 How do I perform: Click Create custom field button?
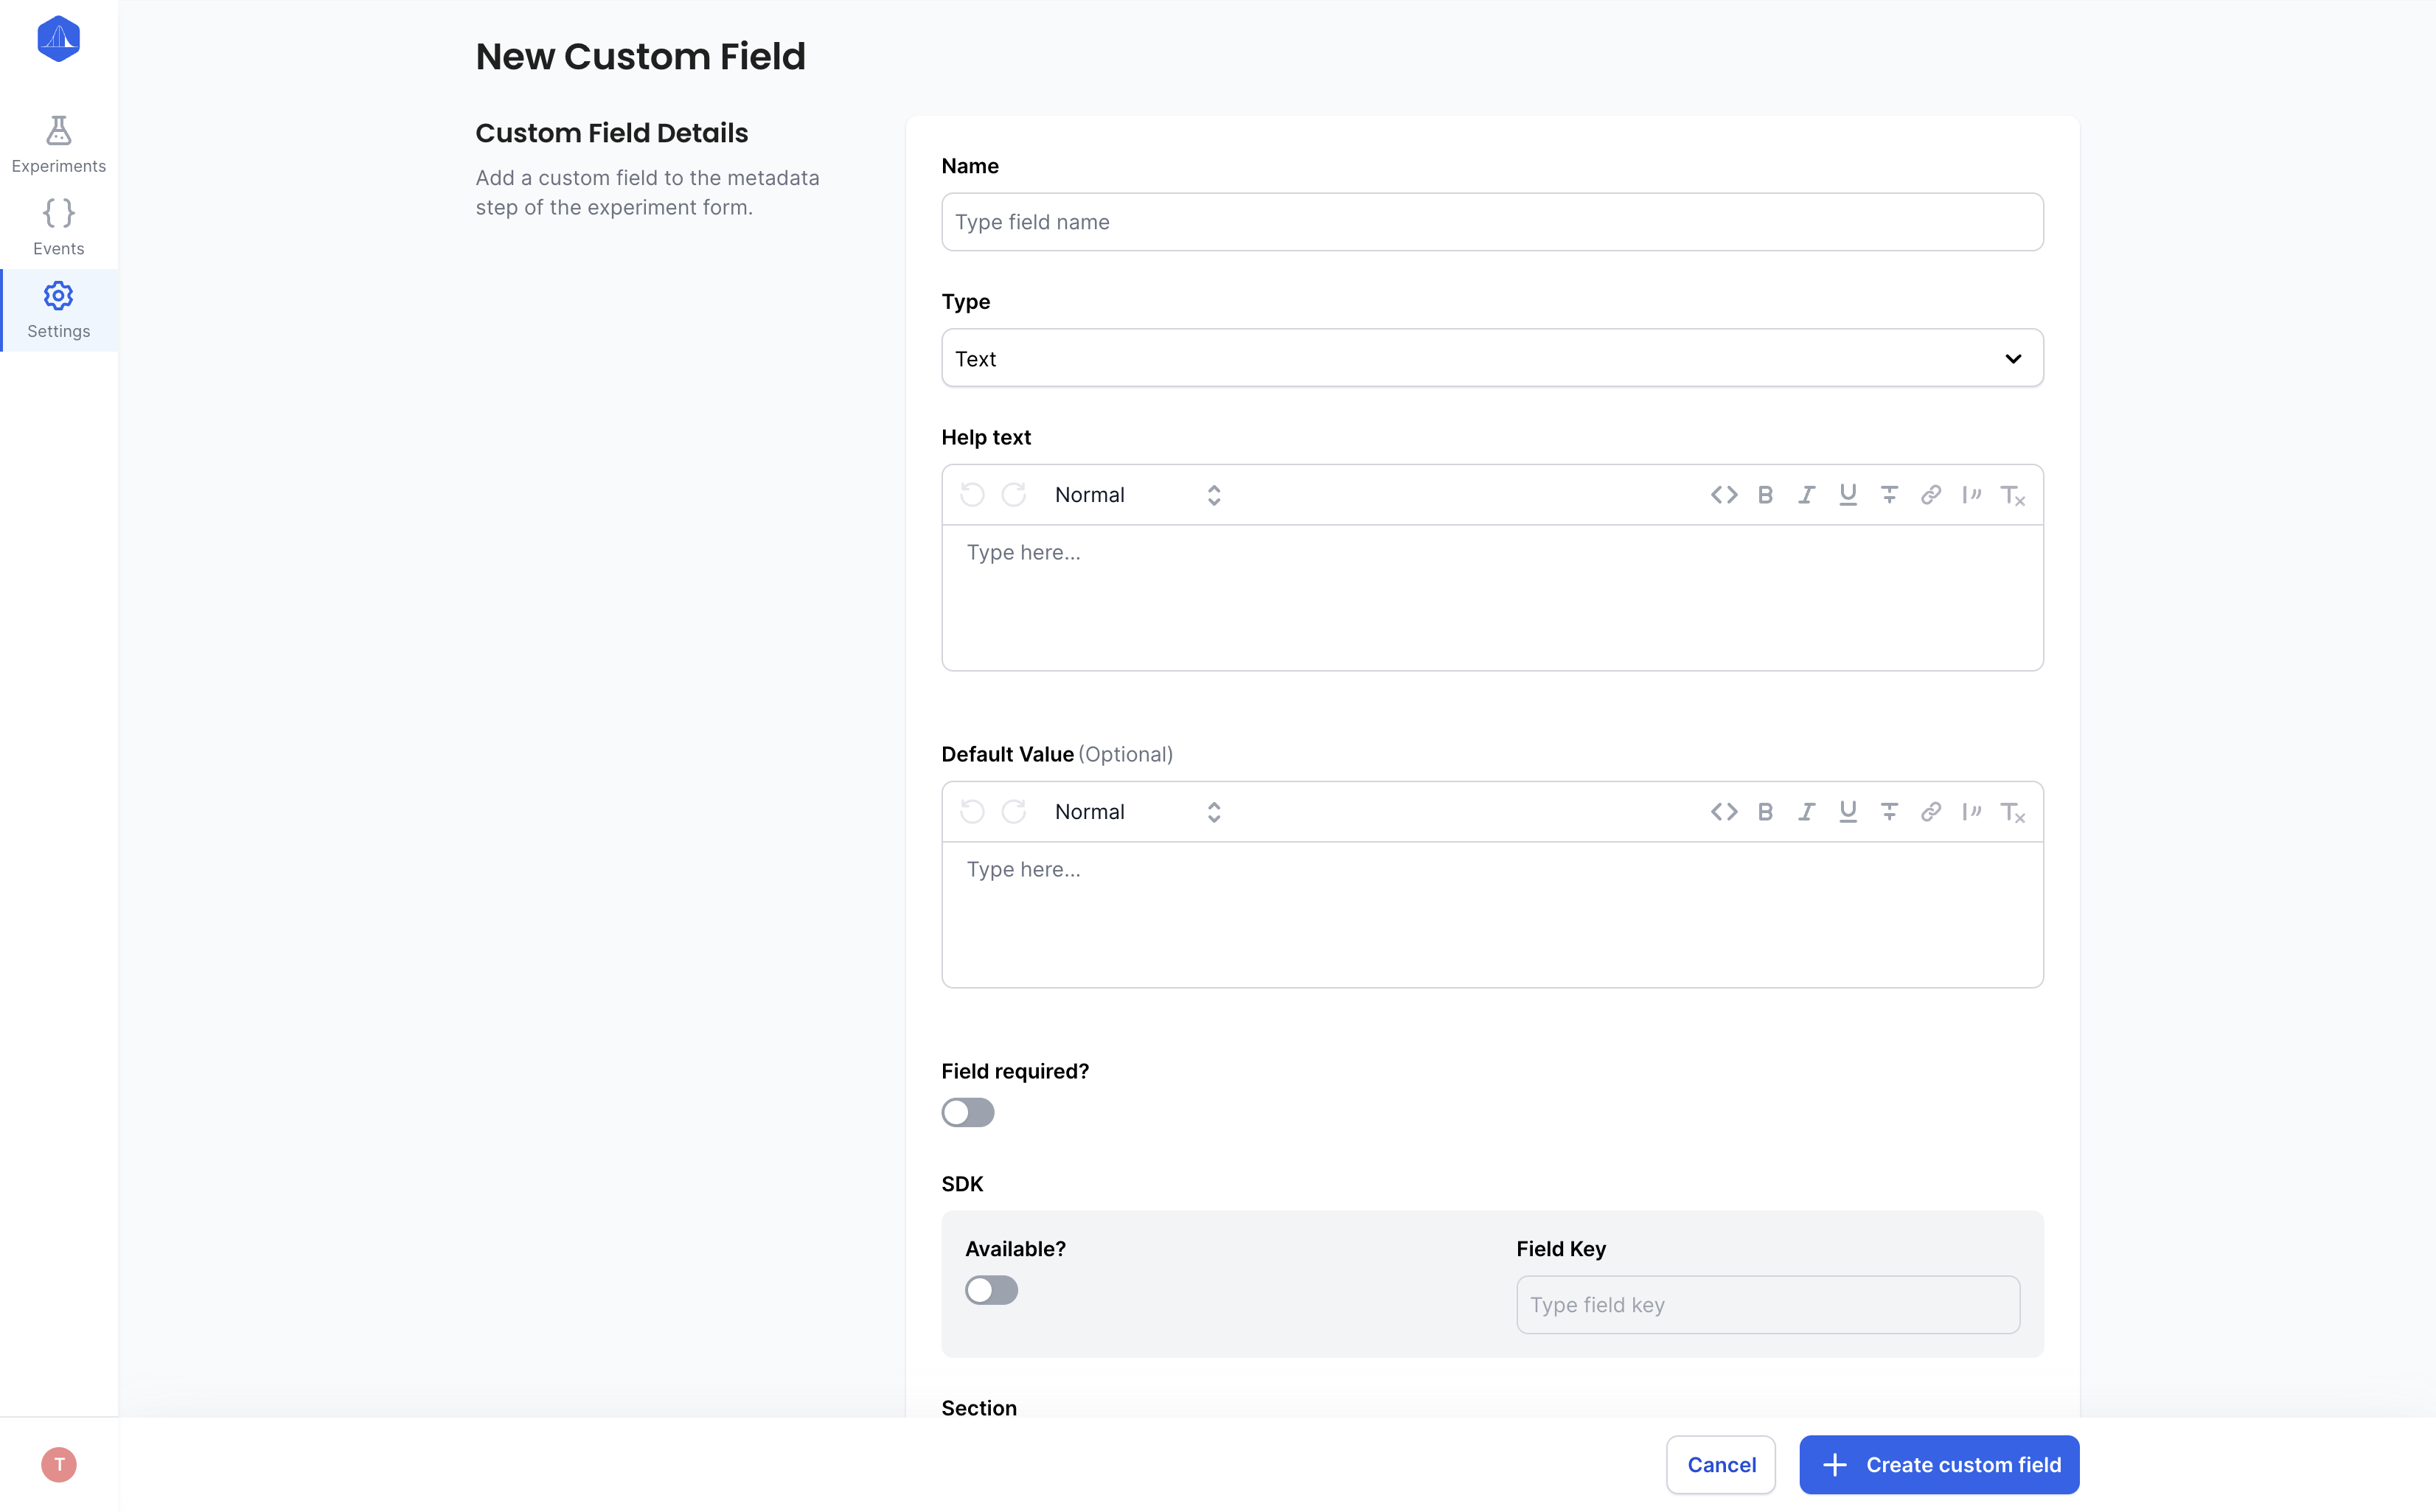(x=1939, y=1465)
